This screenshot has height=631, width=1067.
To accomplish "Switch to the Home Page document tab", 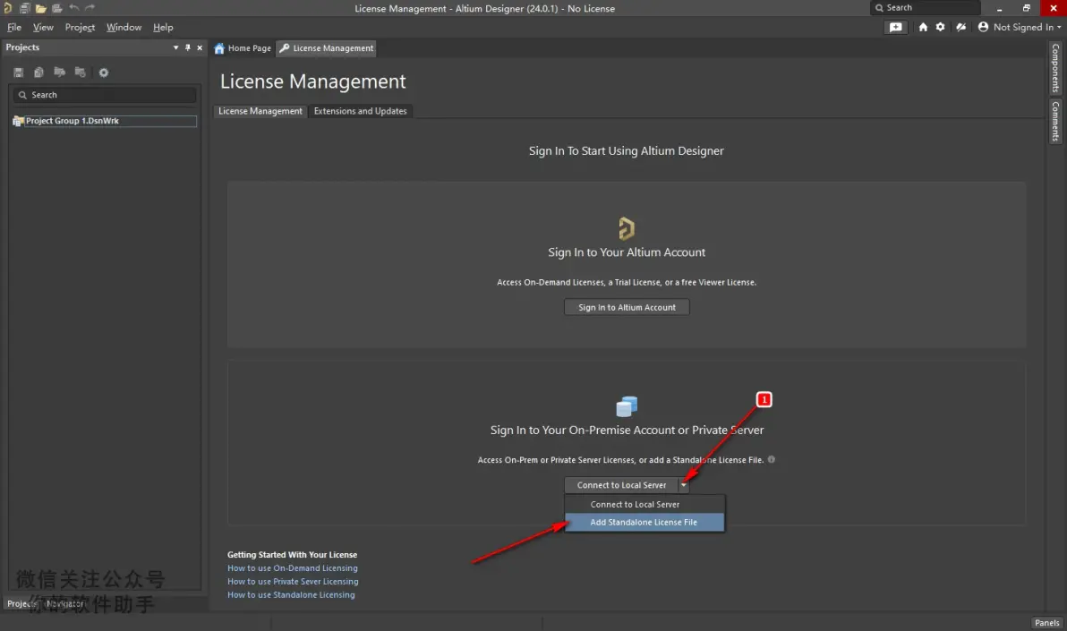I will (x=243, y=48).
